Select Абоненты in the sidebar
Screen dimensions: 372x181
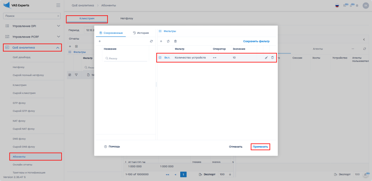[36, 156]
